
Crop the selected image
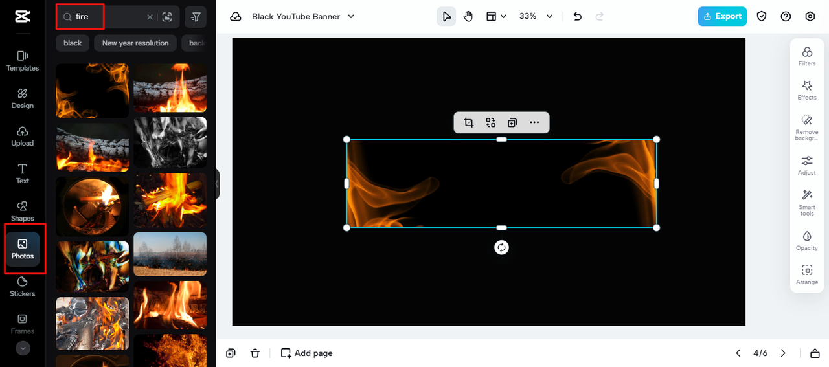click(468, 122)
